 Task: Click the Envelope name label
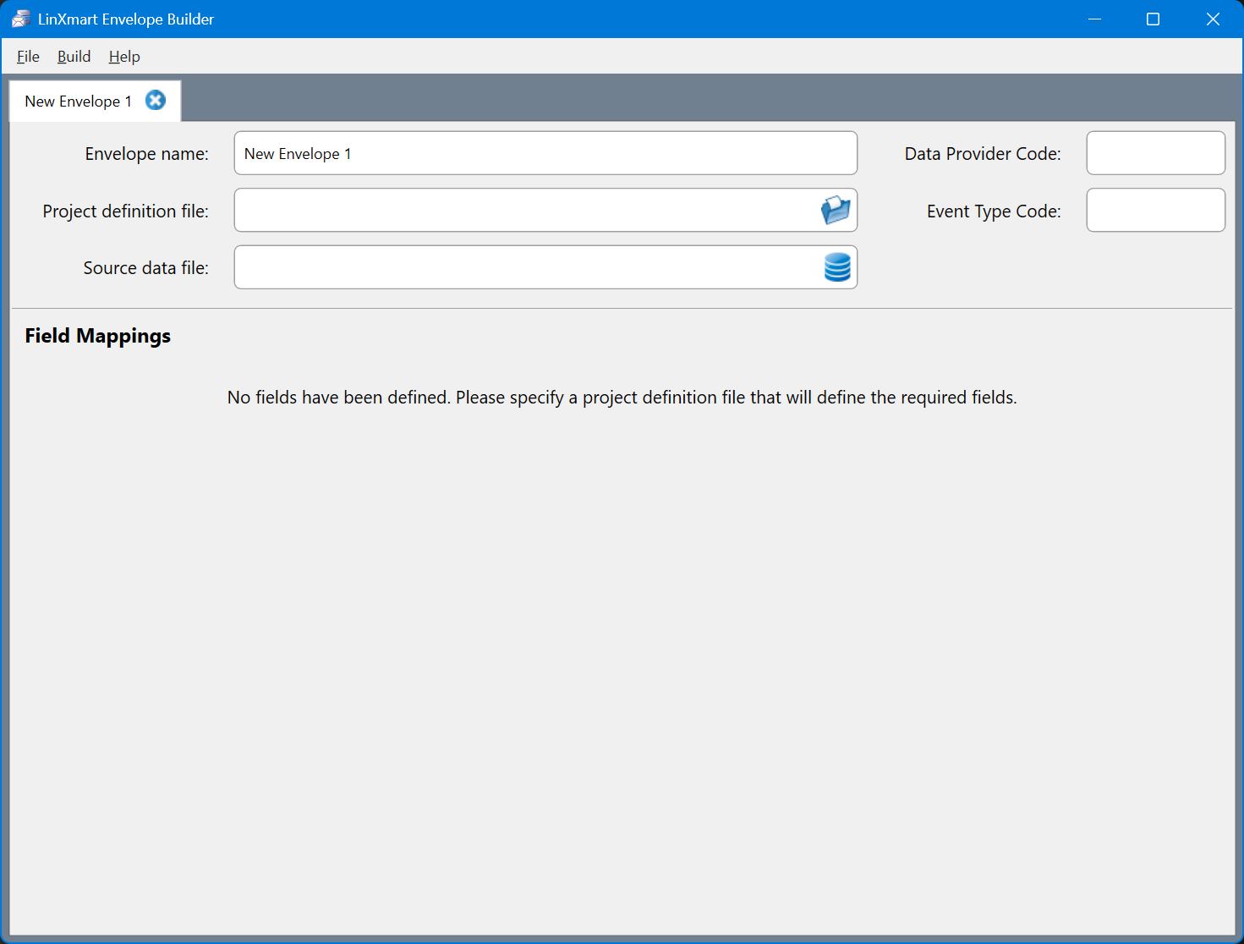tap(146, 154)
